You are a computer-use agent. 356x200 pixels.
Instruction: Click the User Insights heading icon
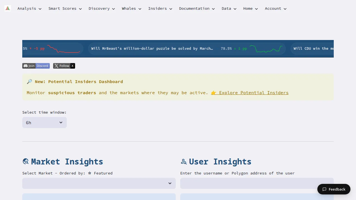click(184, 161)
